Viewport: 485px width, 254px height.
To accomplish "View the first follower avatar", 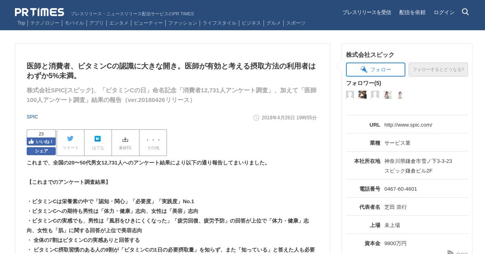I will click(x=350, y=95).
